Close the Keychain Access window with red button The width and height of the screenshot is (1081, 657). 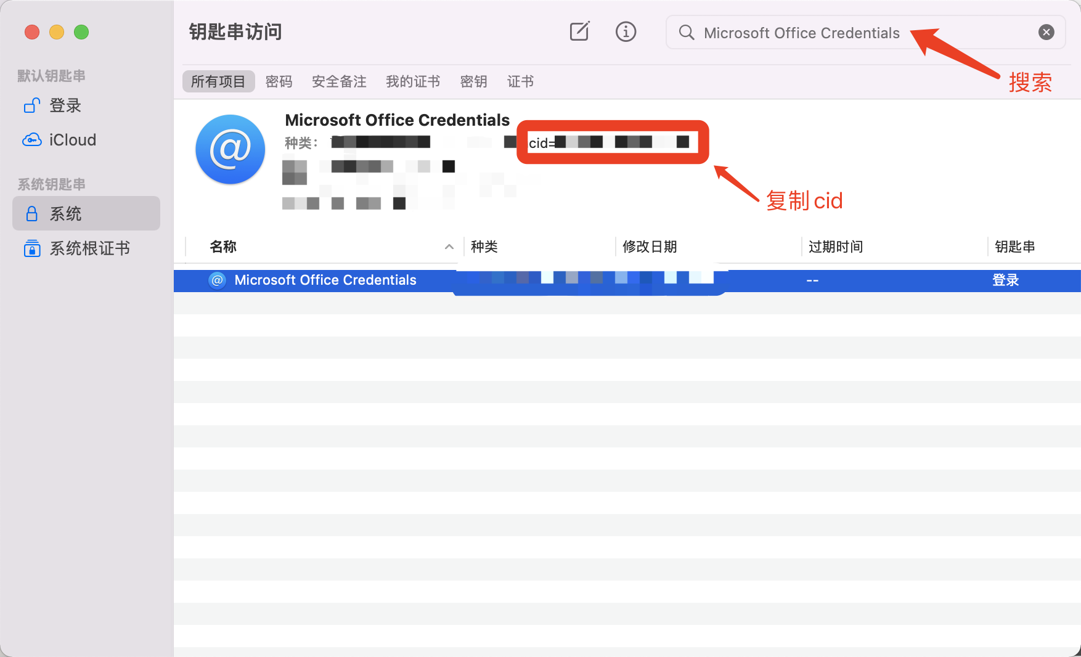click(32, 32)
